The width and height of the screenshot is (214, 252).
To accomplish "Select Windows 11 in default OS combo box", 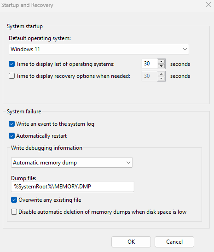I will [x=99, y=49].
